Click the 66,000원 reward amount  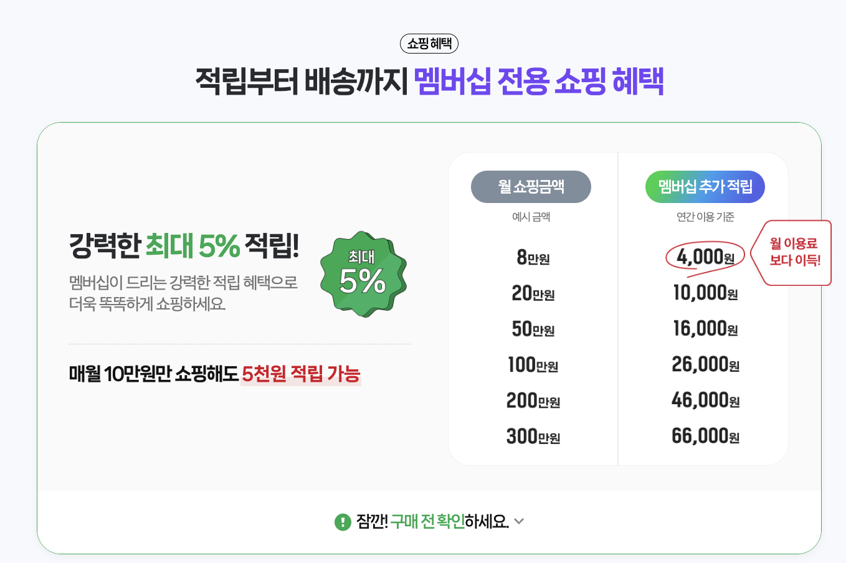[x=705, y=436]
